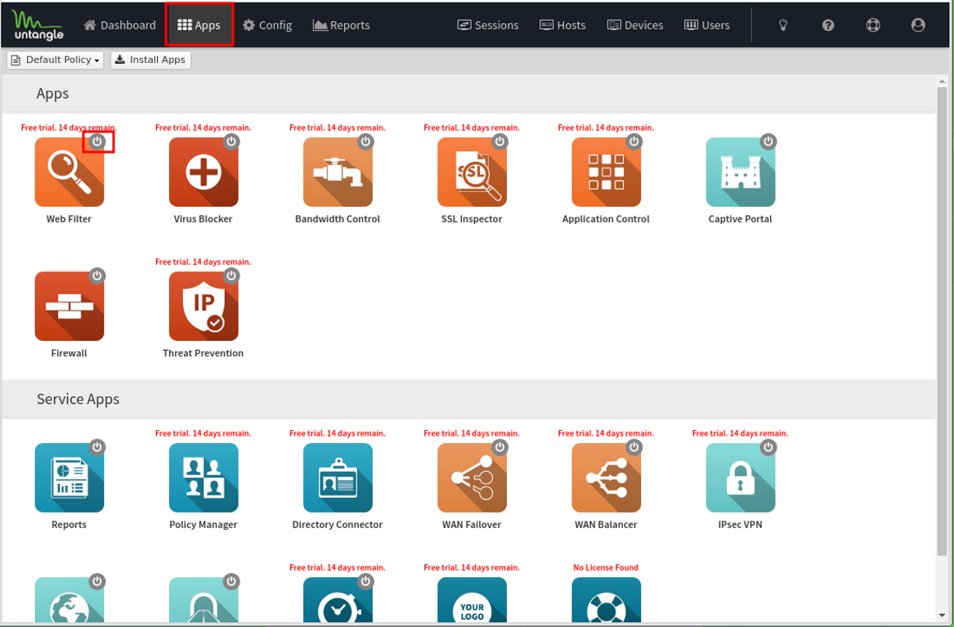Toggle power on SSL Inspector

[499, 141]
